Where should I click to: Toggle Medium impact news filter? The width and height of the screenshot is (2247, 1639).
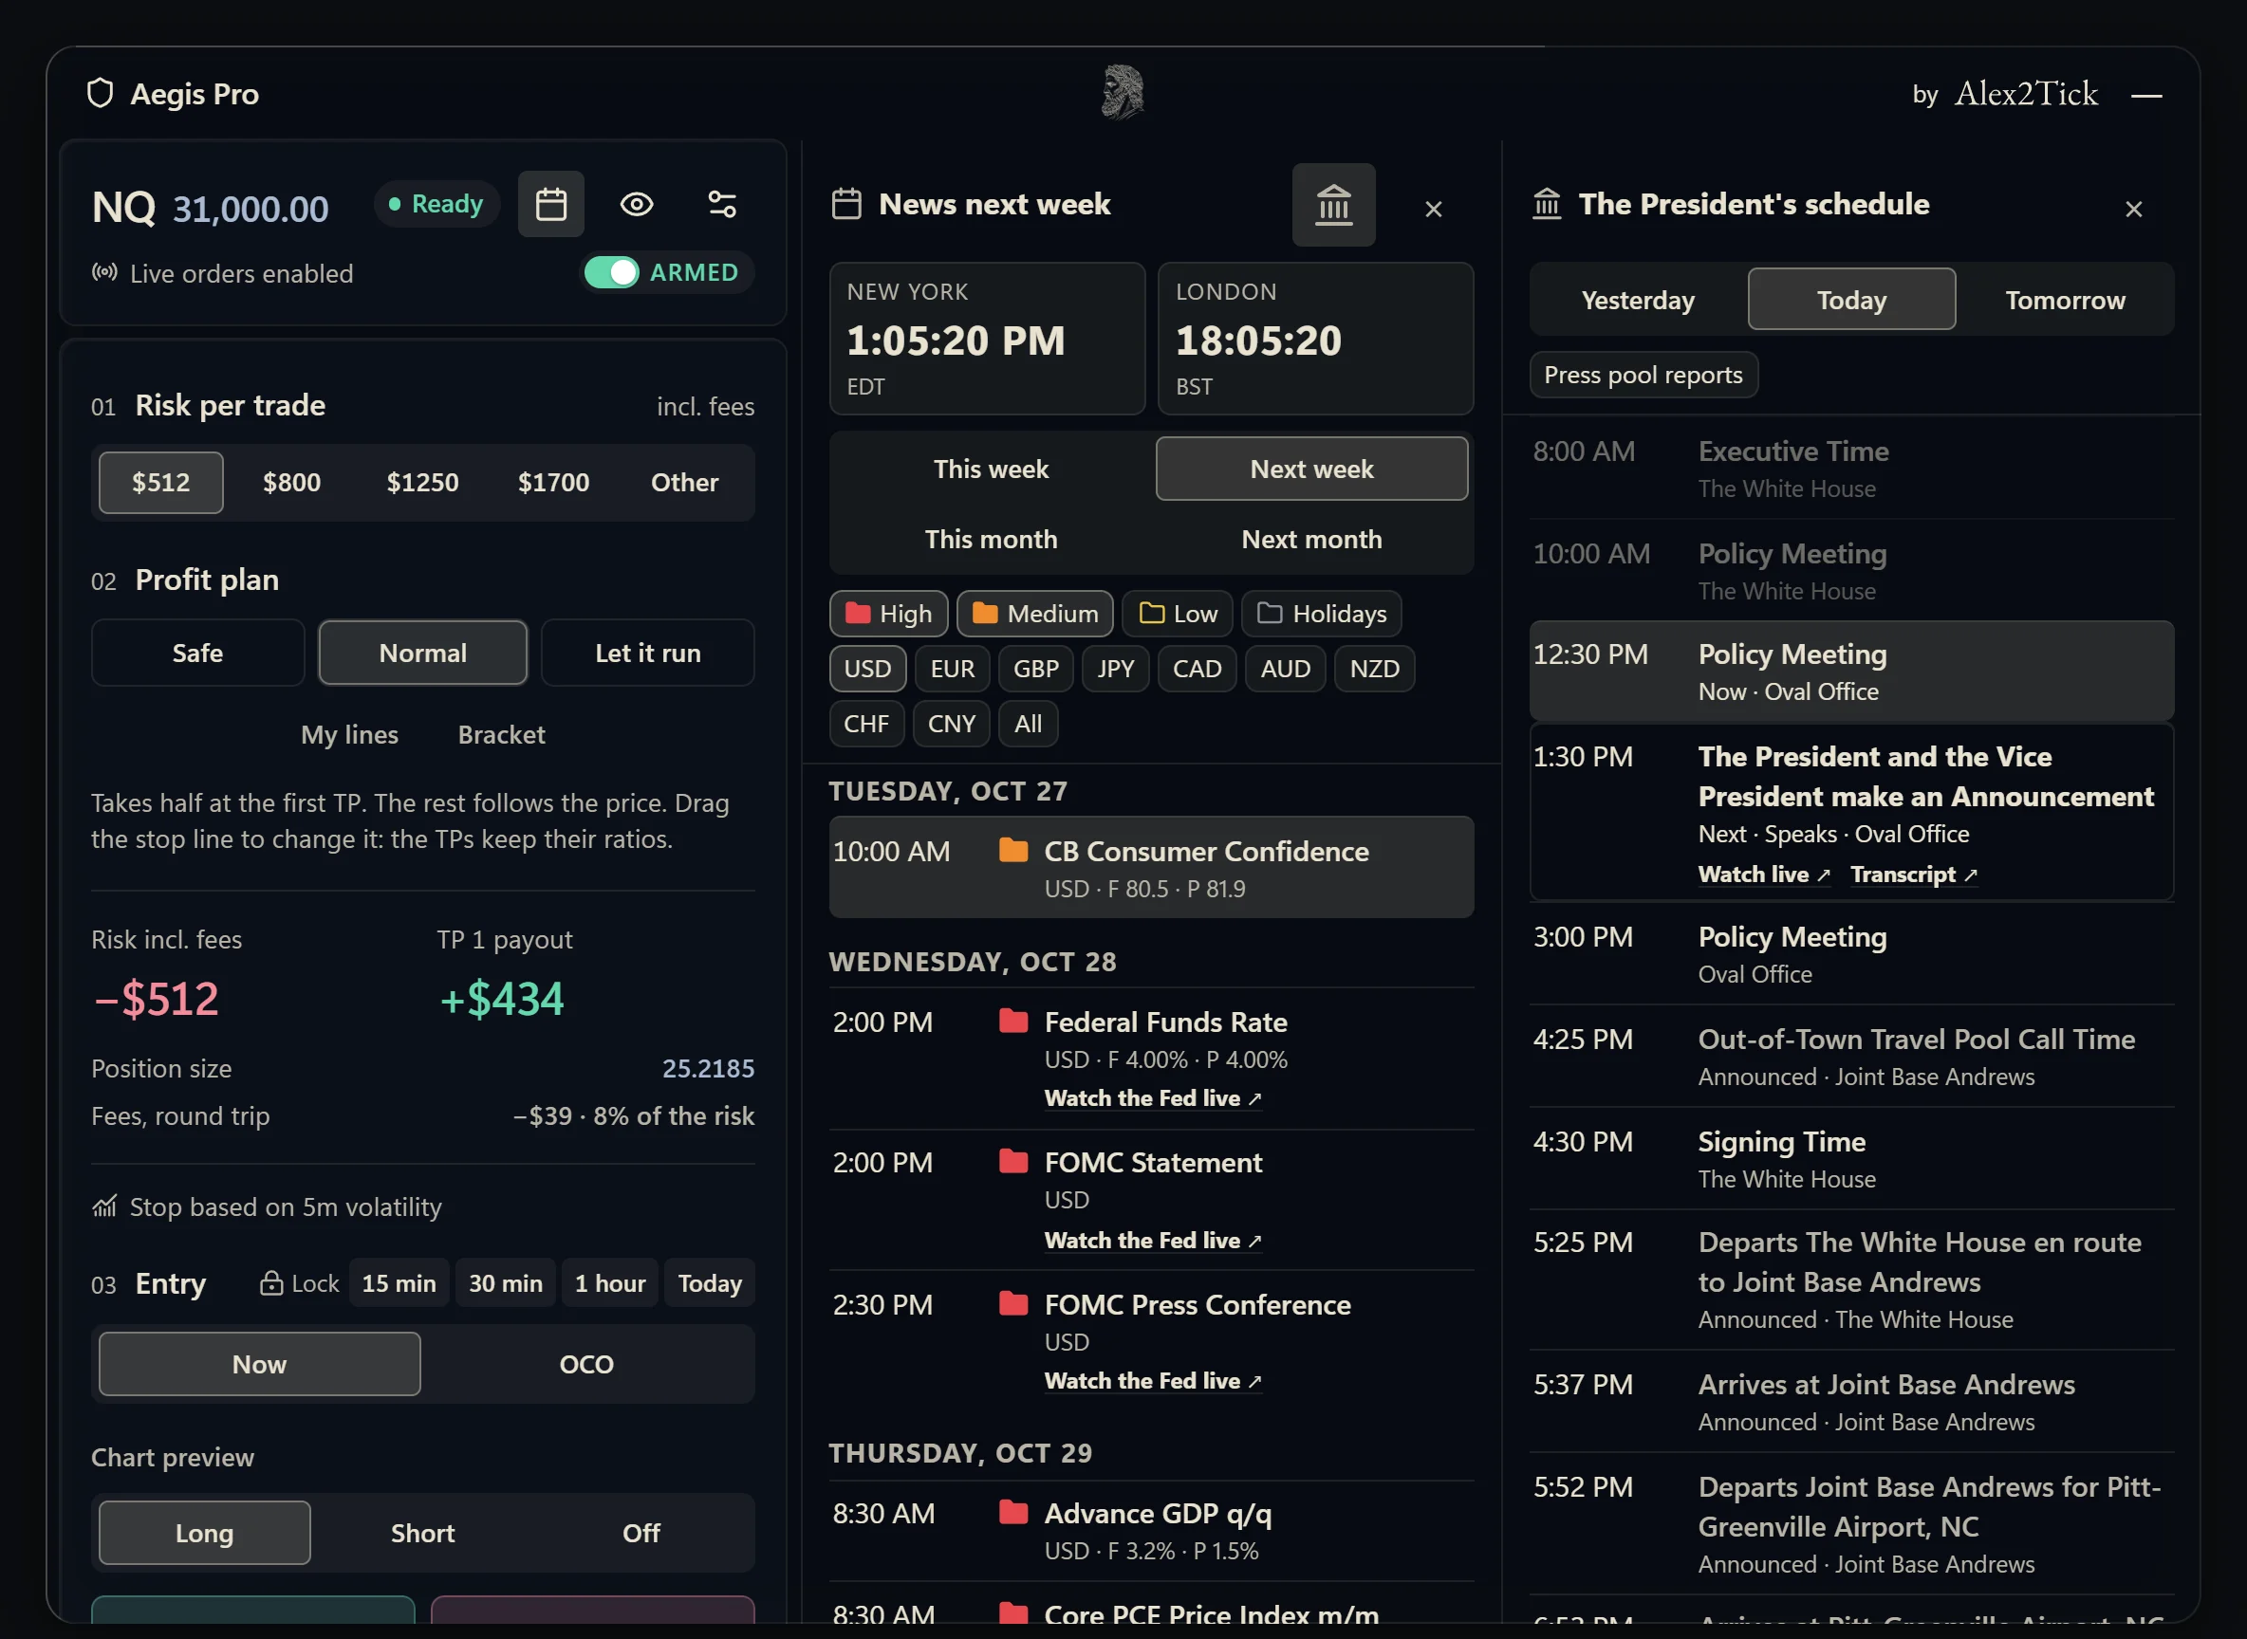pyautogui.click(x=1034, y=614)
